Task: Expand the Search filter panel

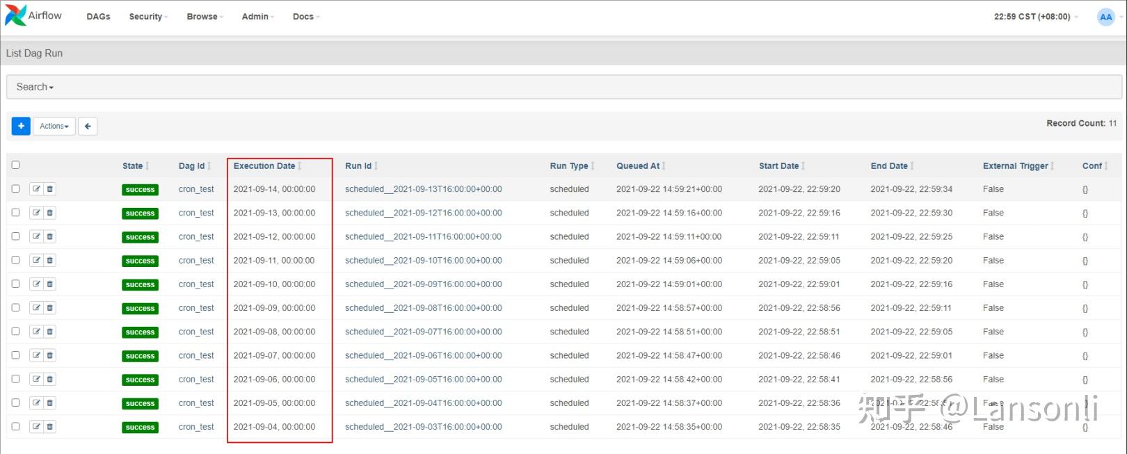Action: [35, 87]
